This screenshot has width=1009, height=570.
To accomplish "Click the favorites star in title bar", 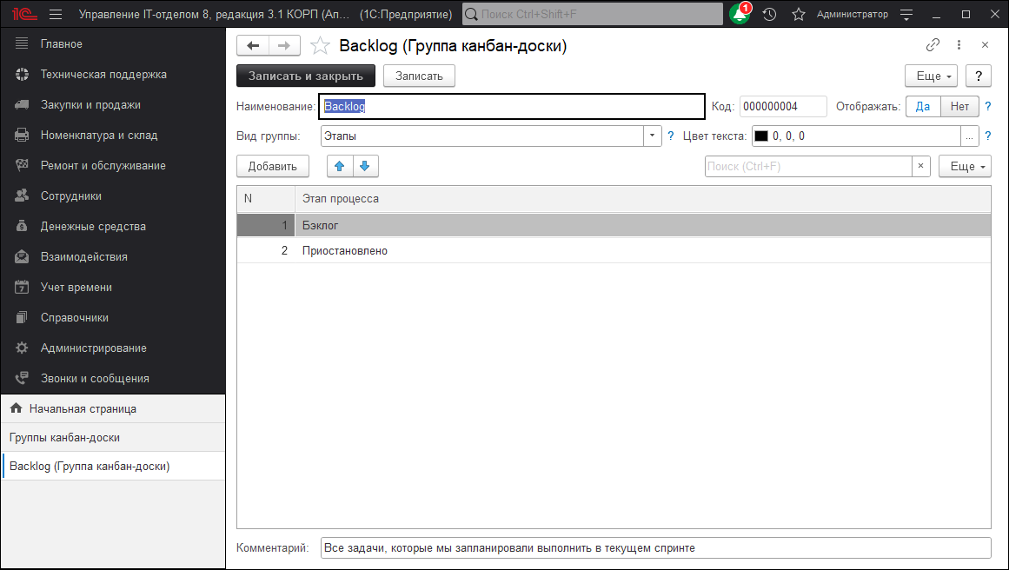I will pyautogui.click(x=799, y=15).
